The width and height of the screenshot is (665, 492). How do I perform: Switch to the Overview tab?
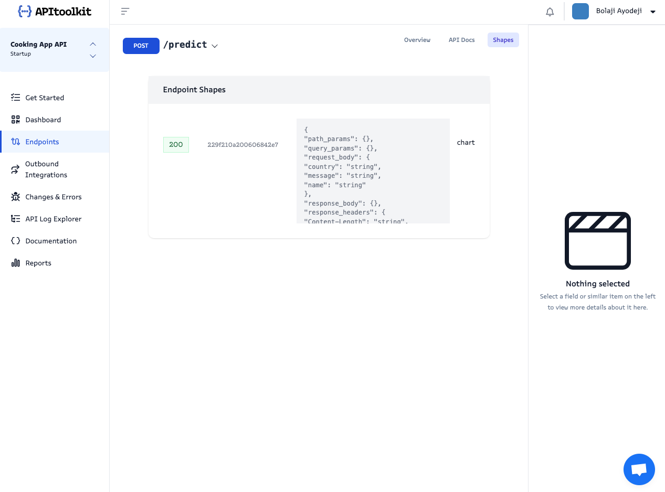coord(417,40)
